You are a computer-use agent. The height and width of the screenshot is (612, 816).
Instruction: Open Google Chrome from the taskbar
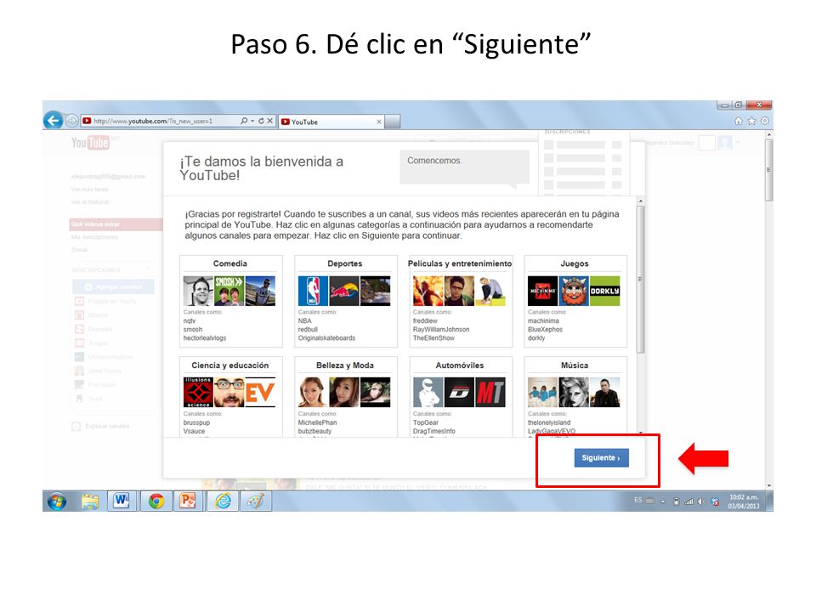click(156, 501)
